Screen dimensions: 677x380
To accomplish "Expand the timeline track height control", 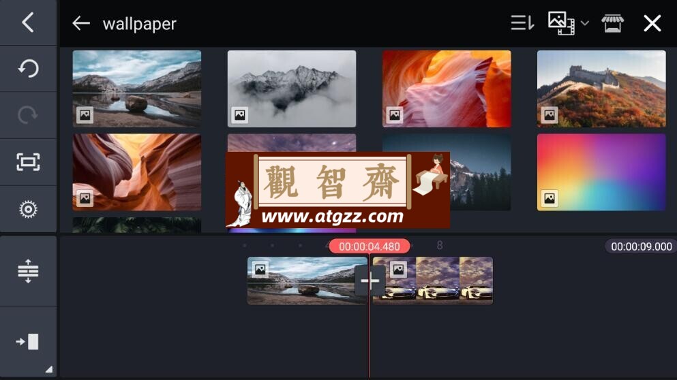I will pyautogui.click(x=28, y=271).
